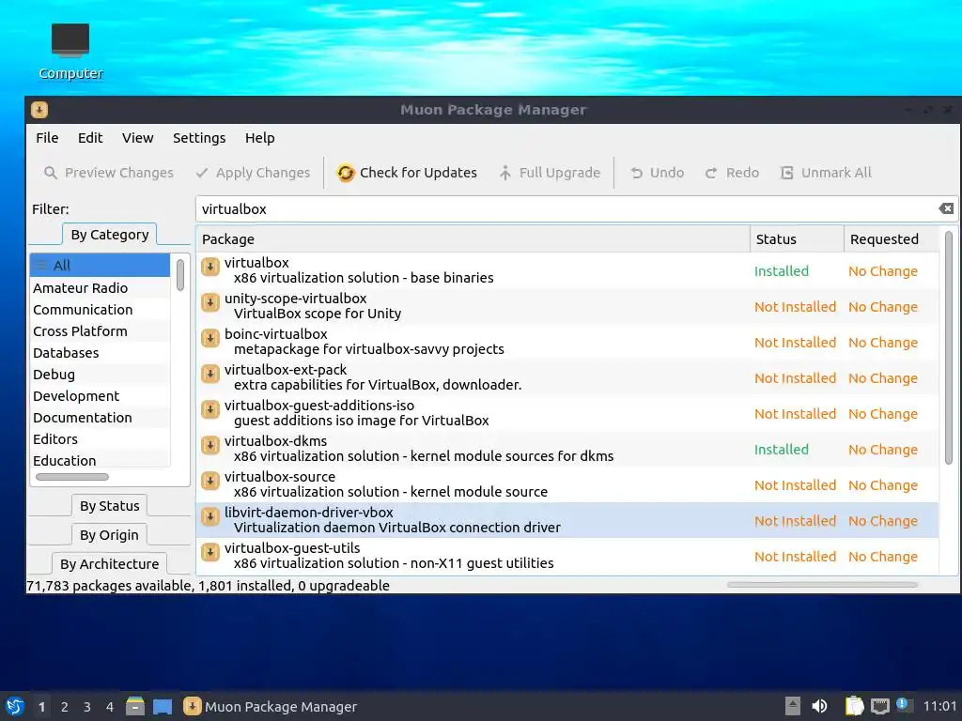Image resolution: width=962 pixels, height=721 pixels.
Task: Click the network tray icon
Action: (x=879, y=706)
